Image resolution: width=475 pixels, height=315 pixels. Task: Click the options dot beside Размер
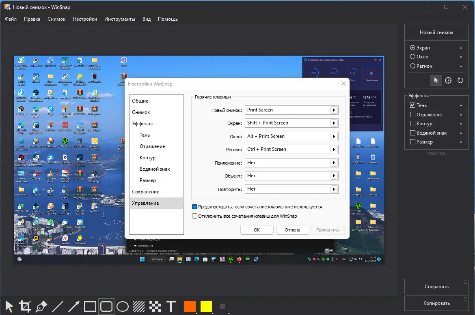point(461,142)
